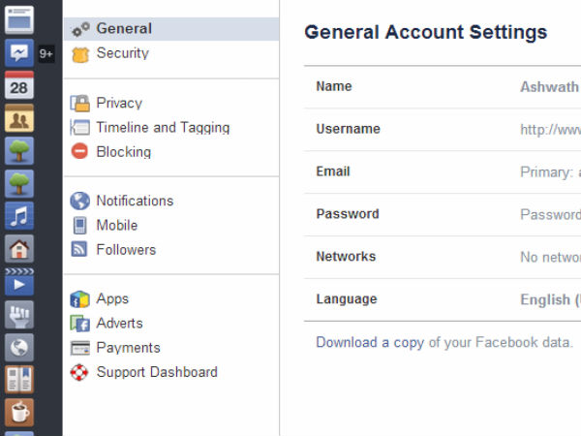Open the music note icon in dock

[x=19, y=215]
